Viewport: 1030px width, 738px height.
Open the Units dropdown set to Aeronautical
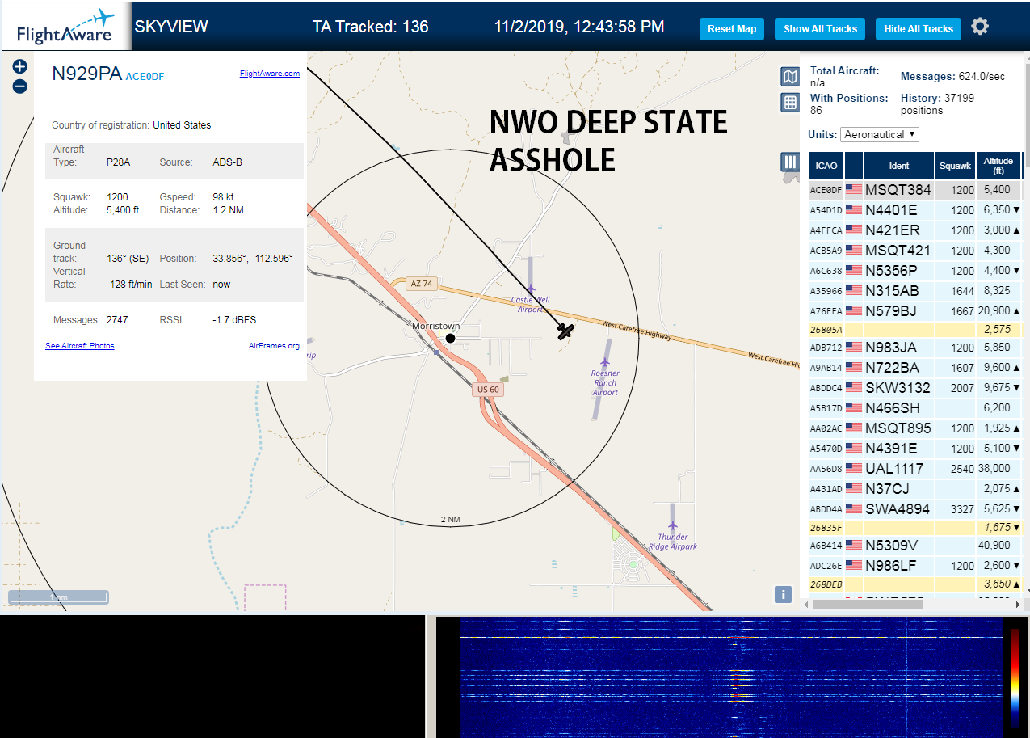880,135
